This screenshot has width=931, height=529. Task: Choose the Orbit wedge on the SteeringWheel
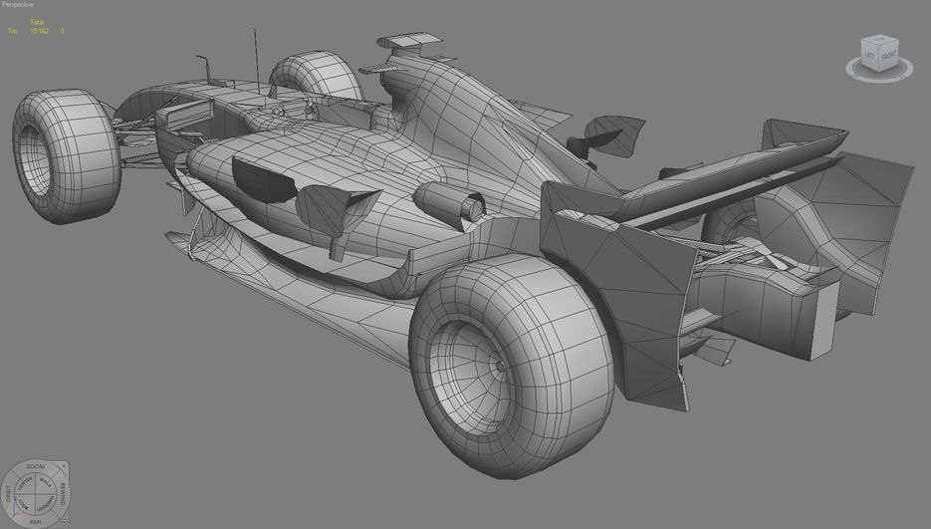[x=9, y=493]
